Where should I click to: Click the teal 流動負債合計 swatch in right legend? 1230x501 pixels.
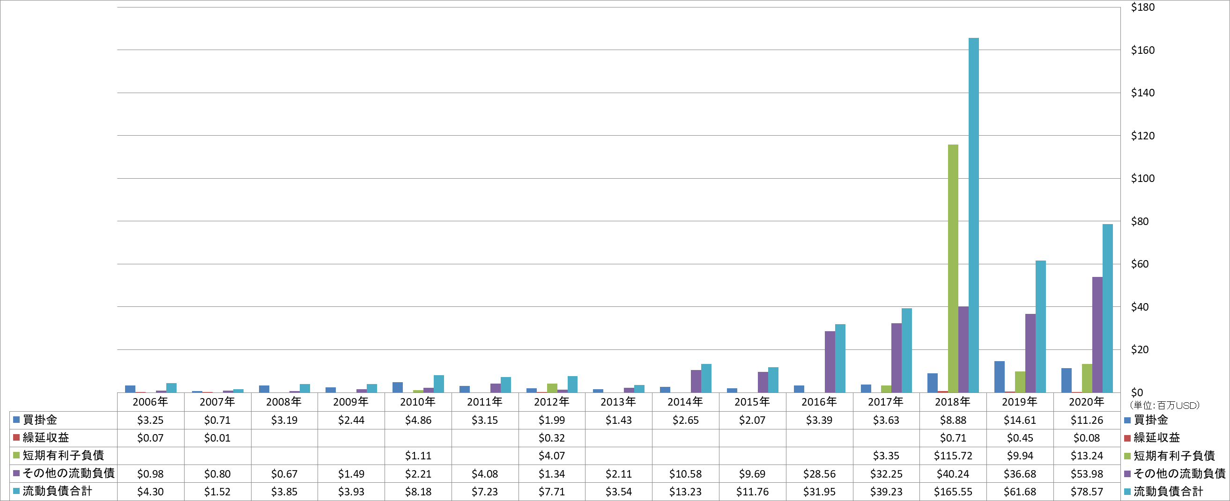[x=1127, y=492]
